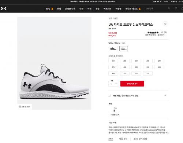Select shoe size 250

(x=113, y=61)
